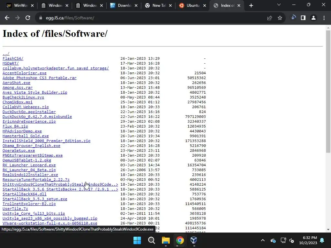The image size is (331, 248).
Task: Click the page vertical scrollbar thumb
Action: 328,91
